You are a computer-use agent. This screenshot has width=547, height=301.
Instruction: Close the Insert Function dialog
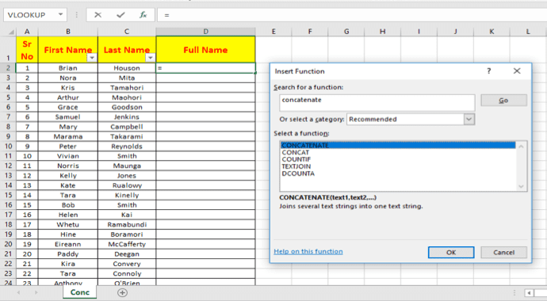tap(517, 71)
